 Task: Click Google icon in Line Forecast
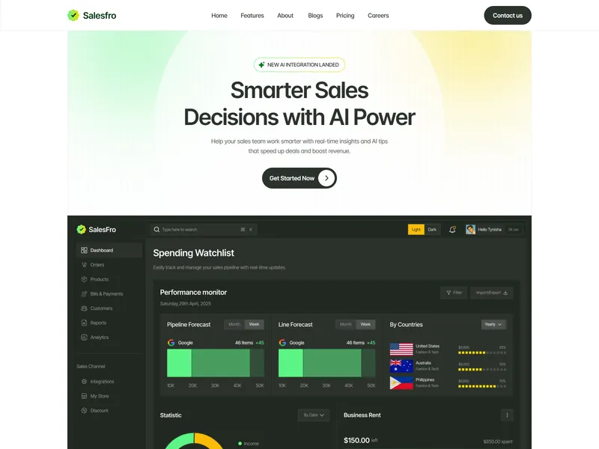[283, 343]
